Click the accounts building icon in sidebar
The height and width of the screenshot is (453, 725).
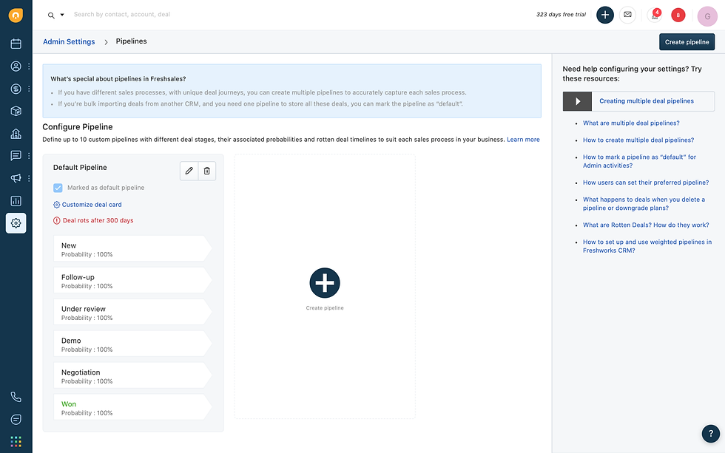[16, 134]
